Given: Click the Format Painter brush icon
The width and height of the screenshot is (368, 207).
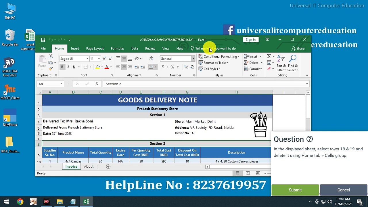Looking at the screenshot, I should [51, 69].
